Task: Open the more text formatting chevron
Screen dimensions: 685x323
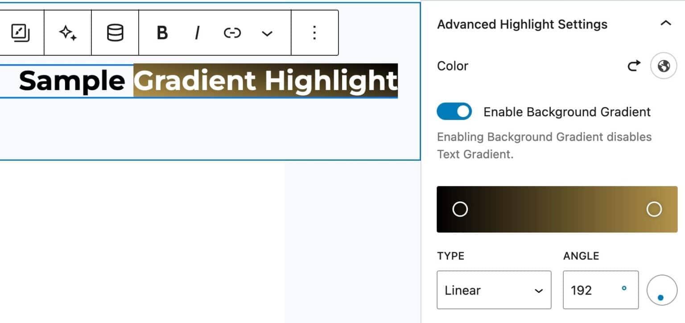Action: 267,33
